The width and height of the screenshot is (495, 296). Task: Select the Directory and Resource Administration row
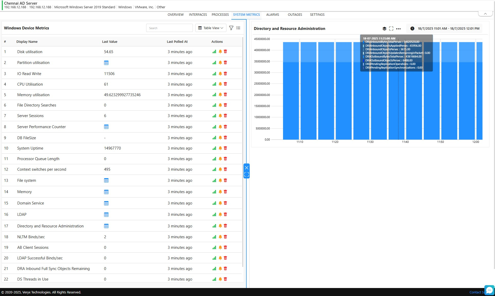click(x=50, y=226)
